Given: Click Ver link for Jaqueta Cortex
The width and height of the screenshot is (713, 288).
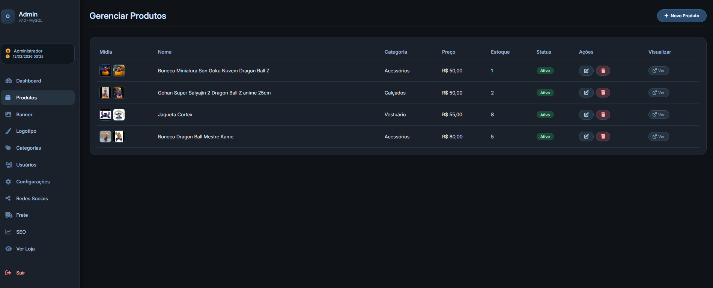Looking at the screenshot, I should pos(658,115).
